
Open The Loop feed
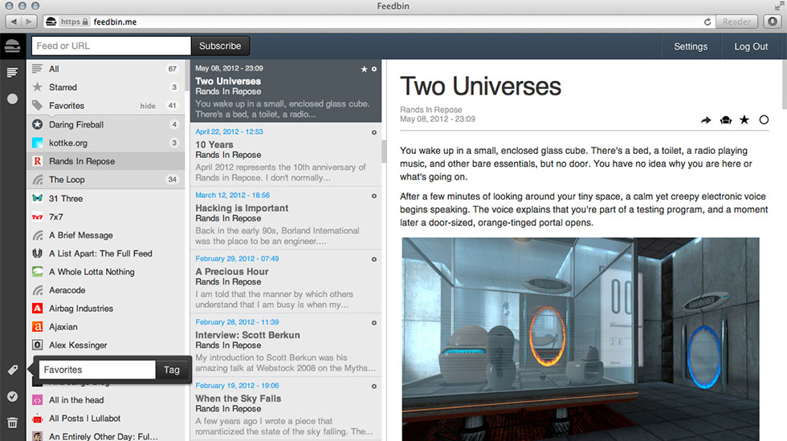pyautogui.click(x=105, y=180)
